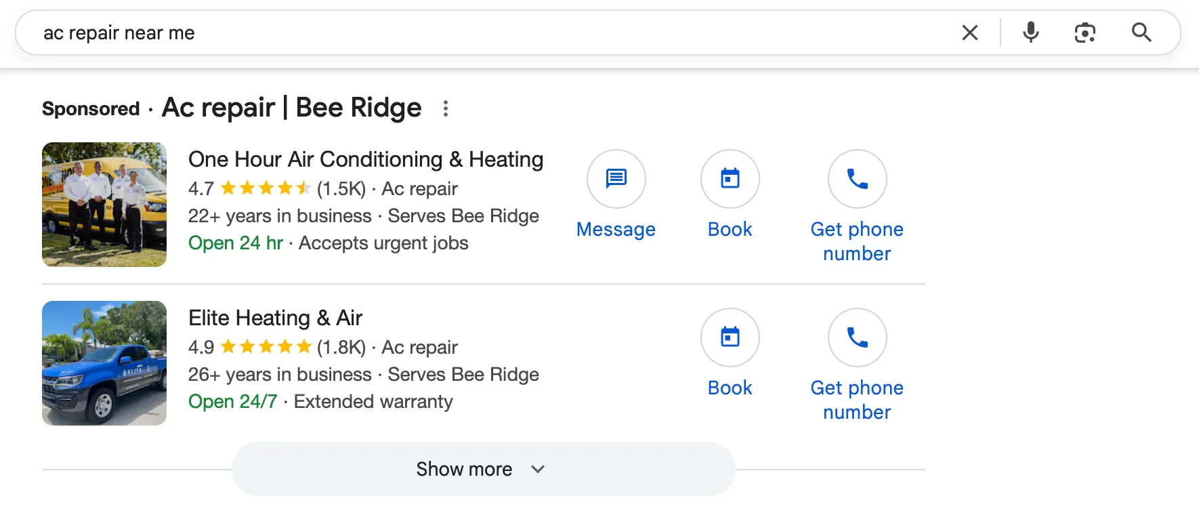The image size is (1199, 515).
Task: Get phone number for One Hour Air
Action: coord(856,241)
